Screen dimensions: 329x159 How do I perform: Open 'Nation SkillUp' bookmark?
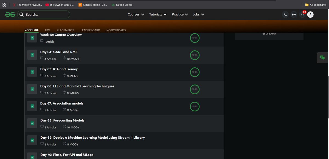[122, 5]
